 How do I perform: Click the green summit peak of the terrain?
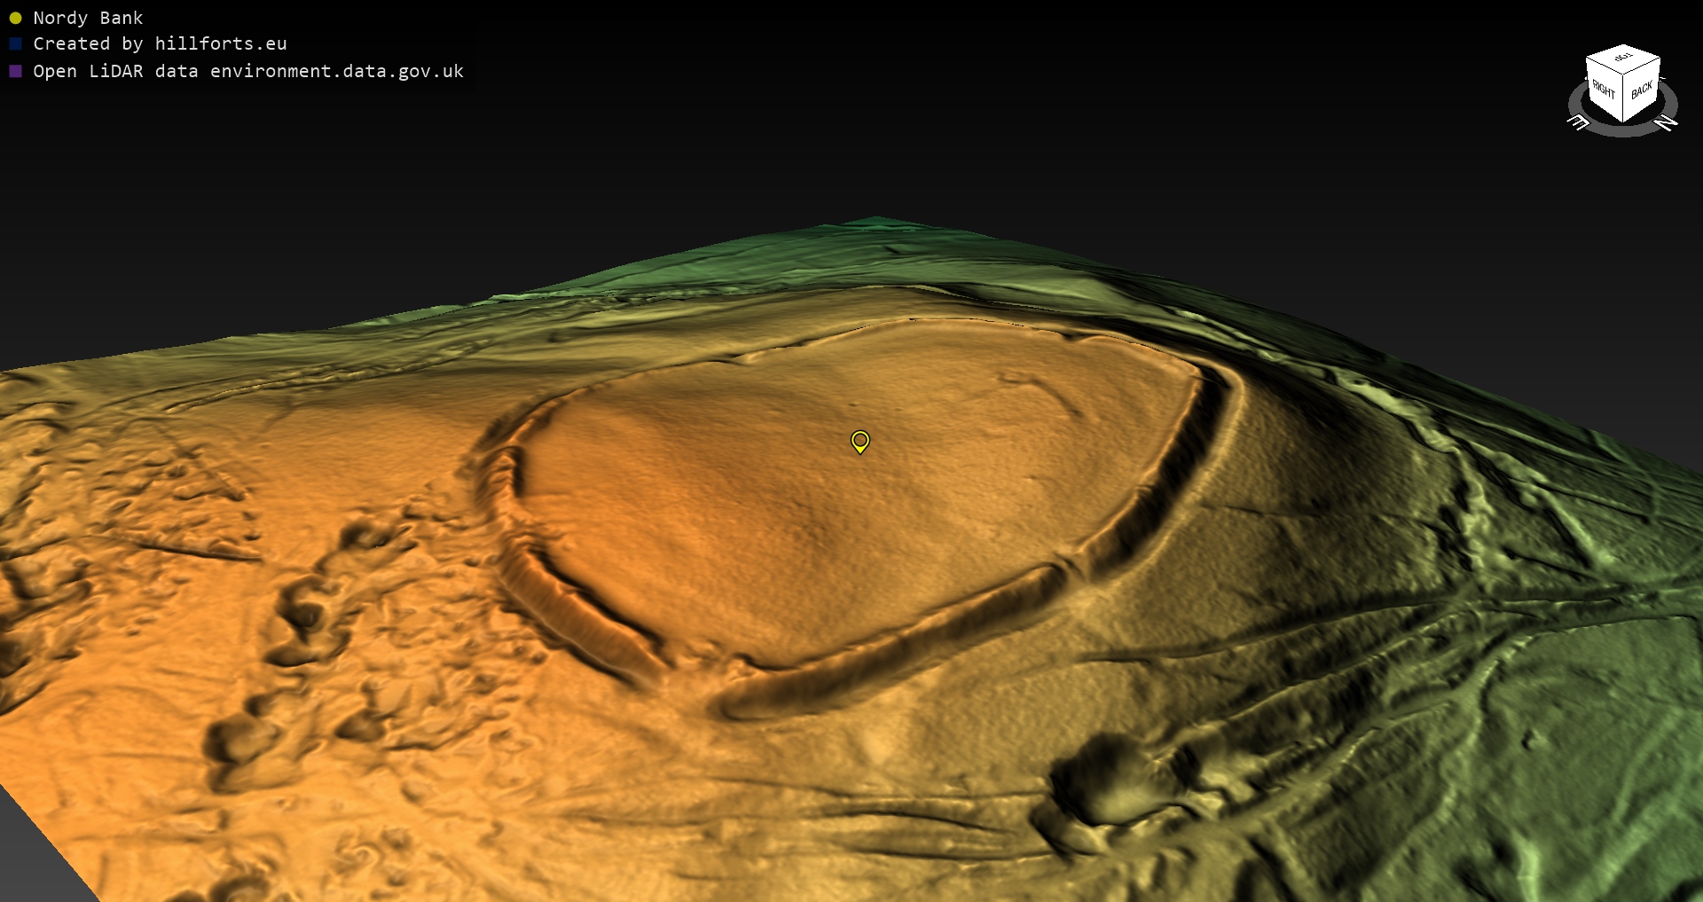pyautogui.click(x=874, y=222)
